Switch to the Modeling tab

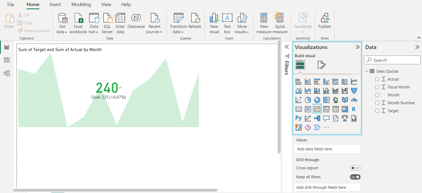[x=81, y=4]
